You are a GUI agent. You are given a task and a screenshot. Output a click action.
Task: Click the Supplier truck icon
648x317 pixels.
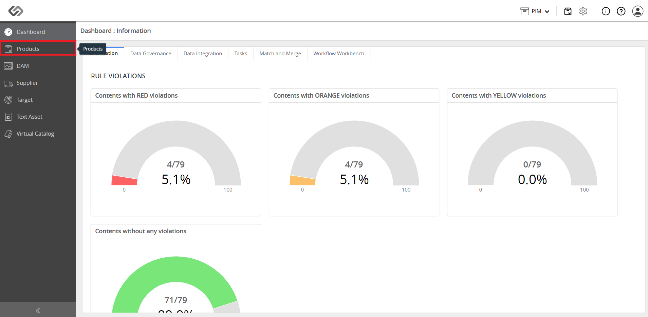click(x=8, y=83)
